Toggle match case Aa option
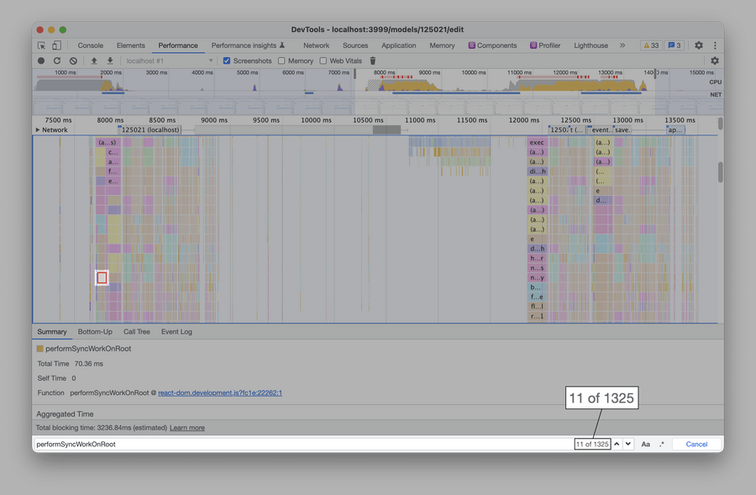This screenshot has height=495, width=756. pos(646,445)
